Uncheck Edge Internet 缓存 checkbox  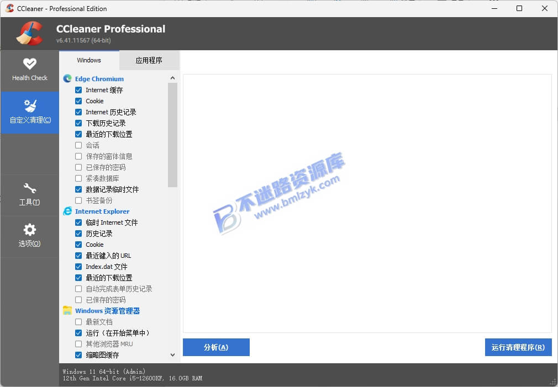click(x=78, y=90)
